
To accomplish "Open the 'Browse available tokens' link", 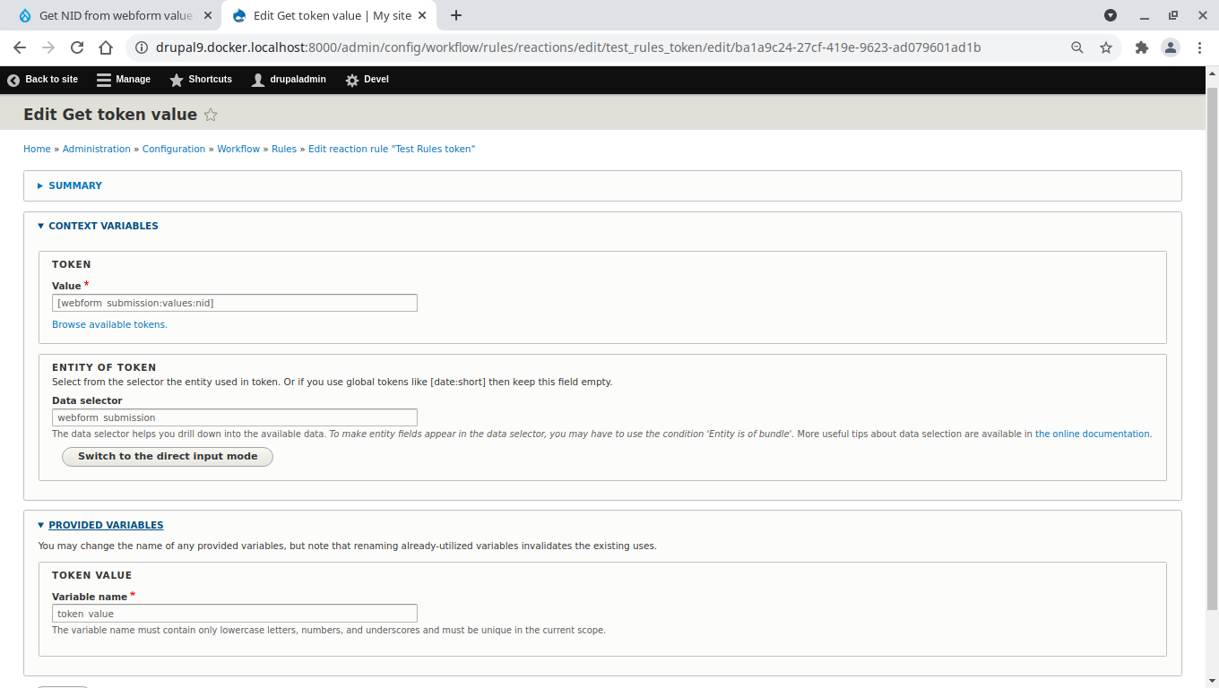I will point(109,324).
